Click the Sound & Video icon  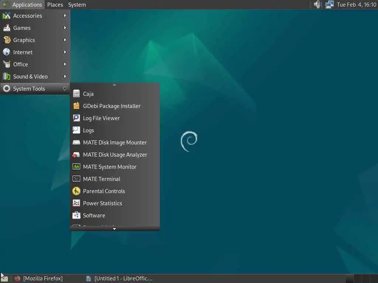(7, 77)
